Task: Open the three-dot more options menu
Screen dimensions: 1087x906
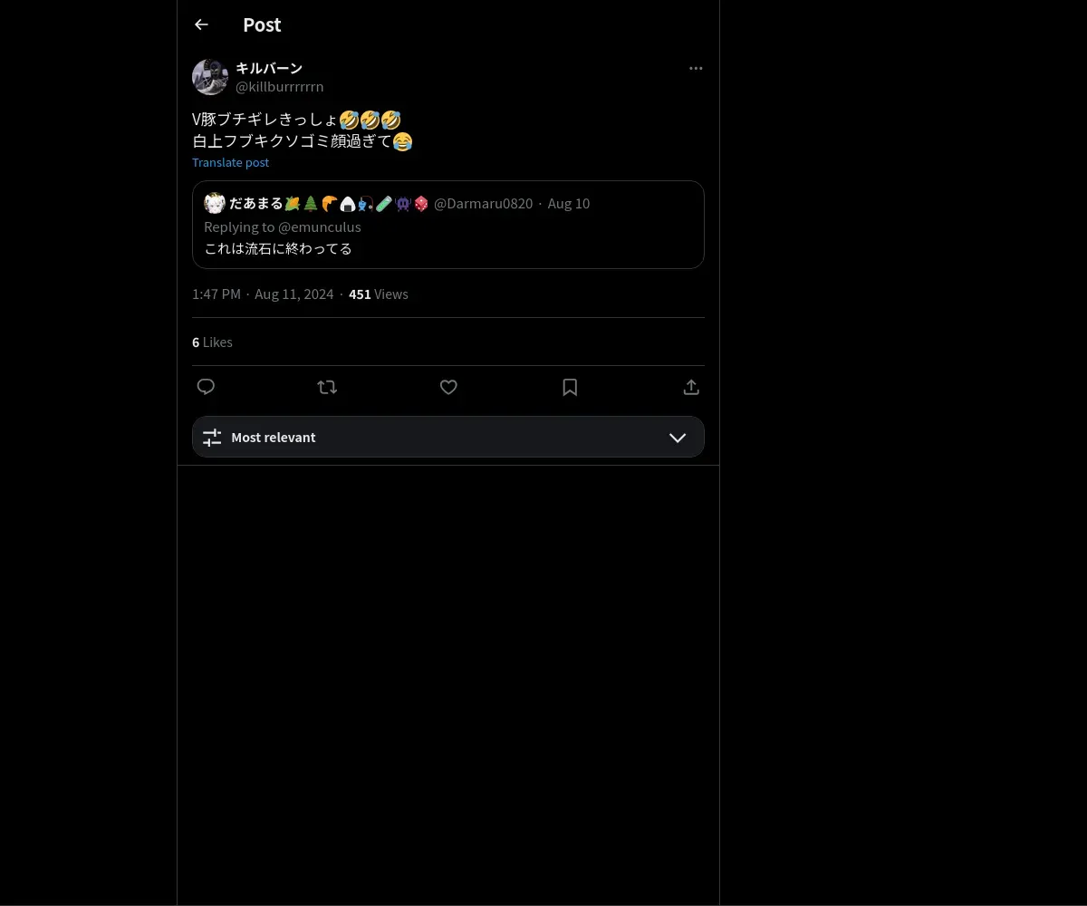Action: coord(696,68)
